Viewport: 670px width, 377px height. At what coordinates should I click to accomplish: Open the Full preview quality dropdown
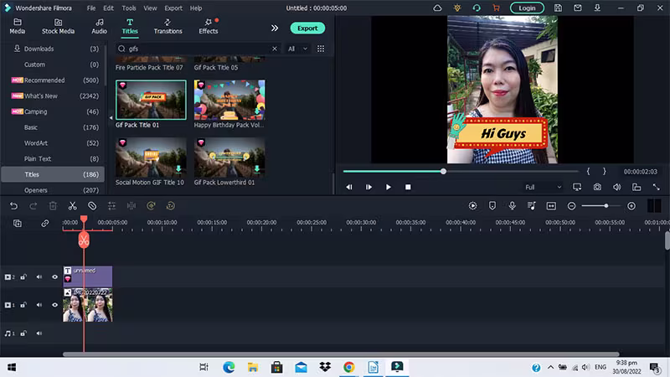(x=543, y=187)
